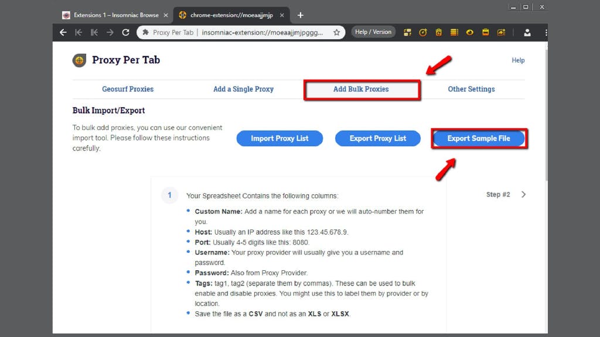Open the user profile icon
Screen dimensions: 600x337
(x=527, y=33)
